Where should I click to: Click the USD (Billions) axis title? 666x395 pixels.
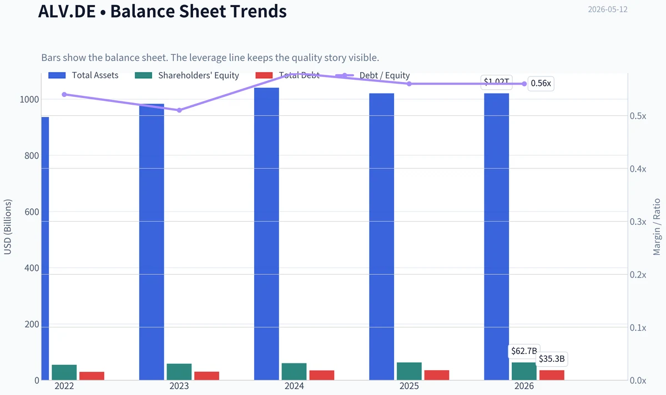[x=8, y=227]
